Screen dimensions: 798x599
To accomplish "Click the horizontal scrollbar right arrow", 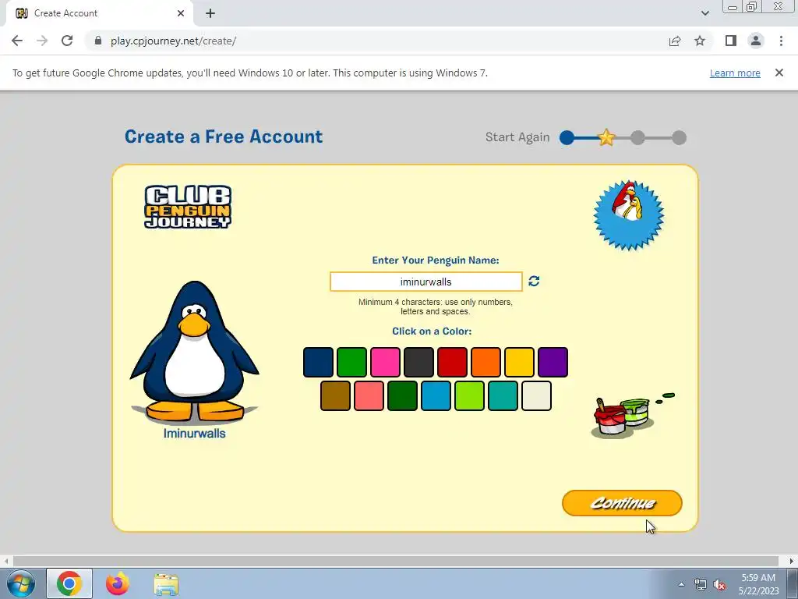I will [792, 561].
